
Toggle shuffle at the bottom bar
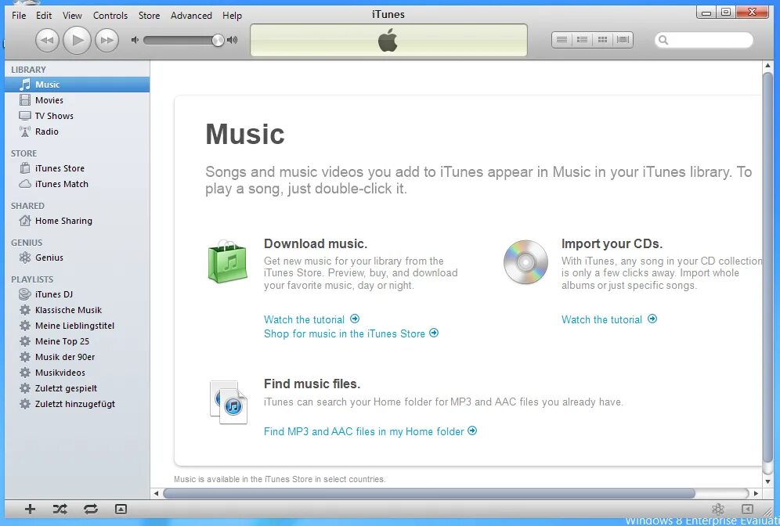pyautogui.click(x=60, y=509)
